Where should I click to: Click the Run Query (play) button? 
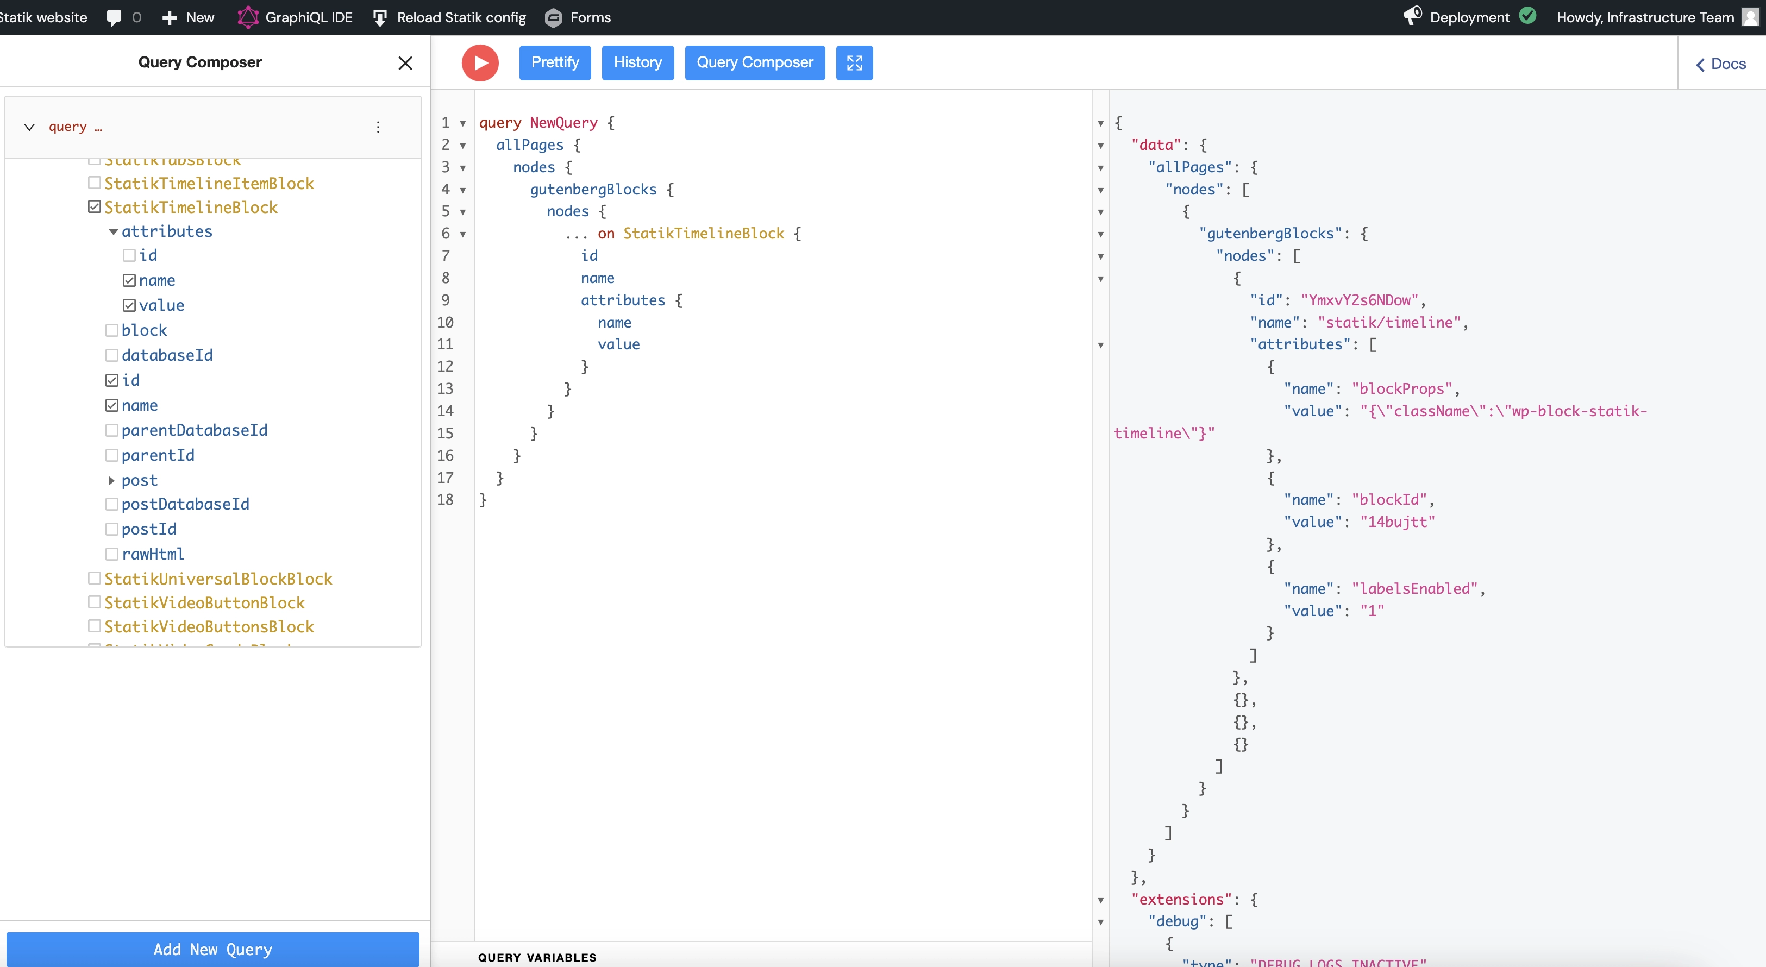480,63
